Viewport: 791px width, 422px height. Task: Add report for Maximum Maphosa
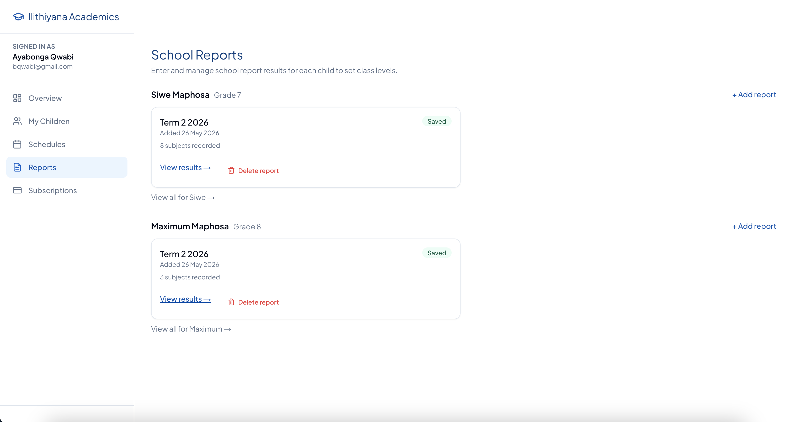click(x=754, y=226)
